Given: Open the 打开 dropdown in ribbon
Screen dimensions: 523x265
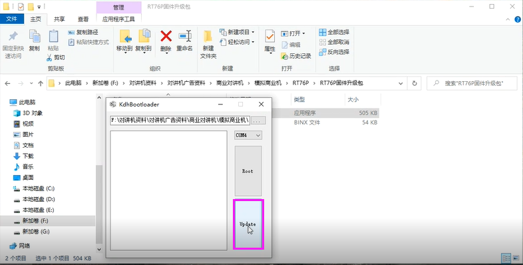Looking at the screenshot, I should [x=293, y=33].
